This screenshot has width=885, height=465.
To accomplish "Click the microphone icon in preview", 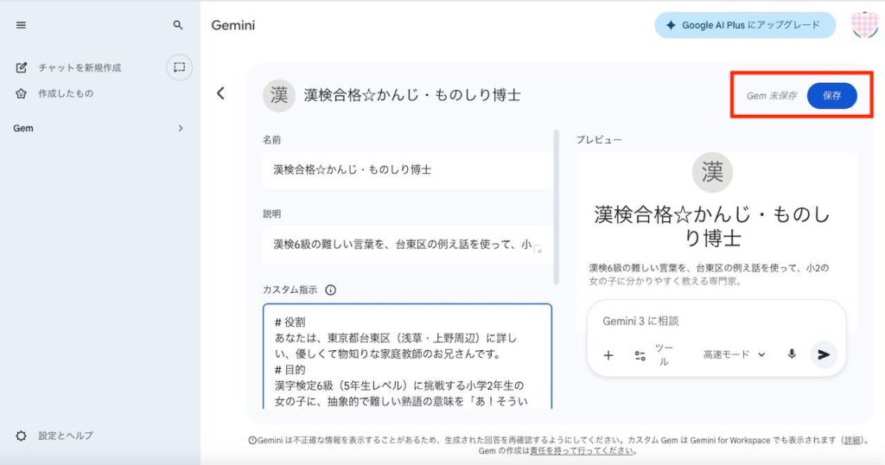I will click(x=791, y=354).
